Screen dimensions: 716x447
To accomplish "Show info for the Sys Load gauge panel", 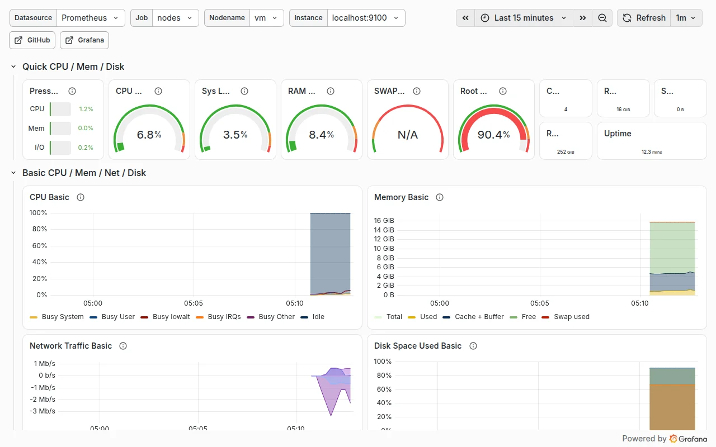I will click(244, 91).
